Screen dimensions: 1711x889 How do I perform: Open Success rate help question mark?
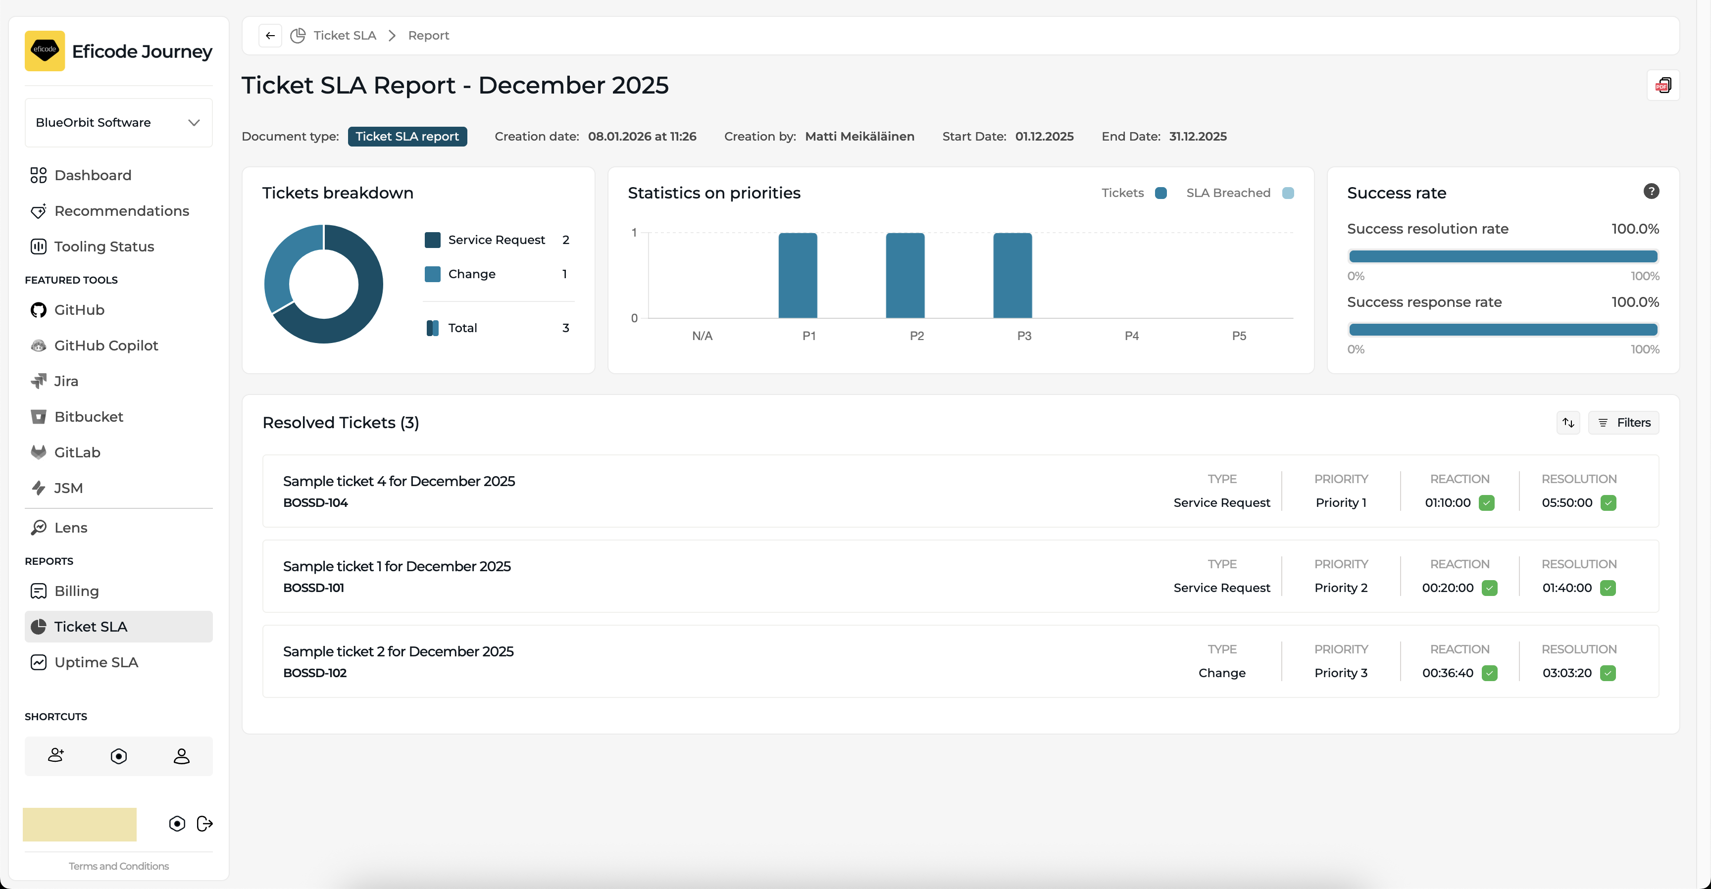(x=1651, y=191)
